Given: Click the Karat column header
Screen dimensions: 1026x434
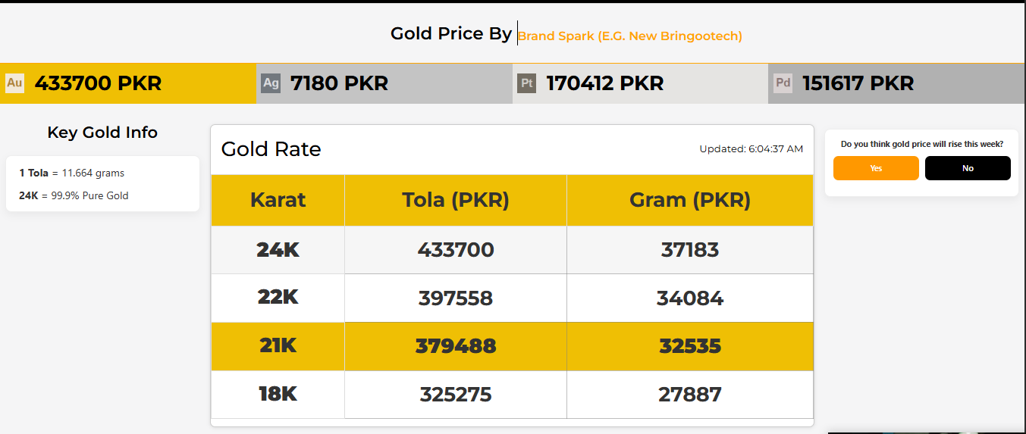Looking at the screenshot, I should coord(278,200).
